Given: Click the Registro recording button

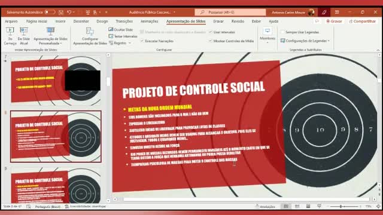Looking at the screenshot, I should pyautogui.click(x=117, y=43).
